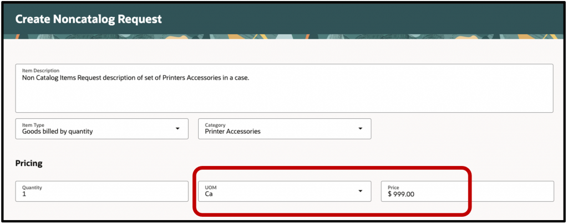This screenshot has height=224, width=568.
Task: Click the 'Printer Accessories' category value
Action: pyautogui.click(x=232, y=132)
